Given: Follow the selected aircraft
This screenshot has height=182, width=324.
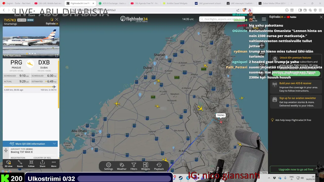Looking at the screenshot, I should click(31, 164).
